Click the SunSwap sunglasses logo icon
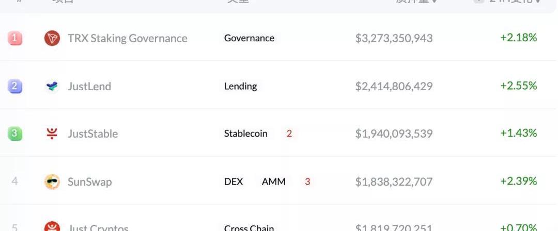 pyautogui.click(x=52, y=181)
